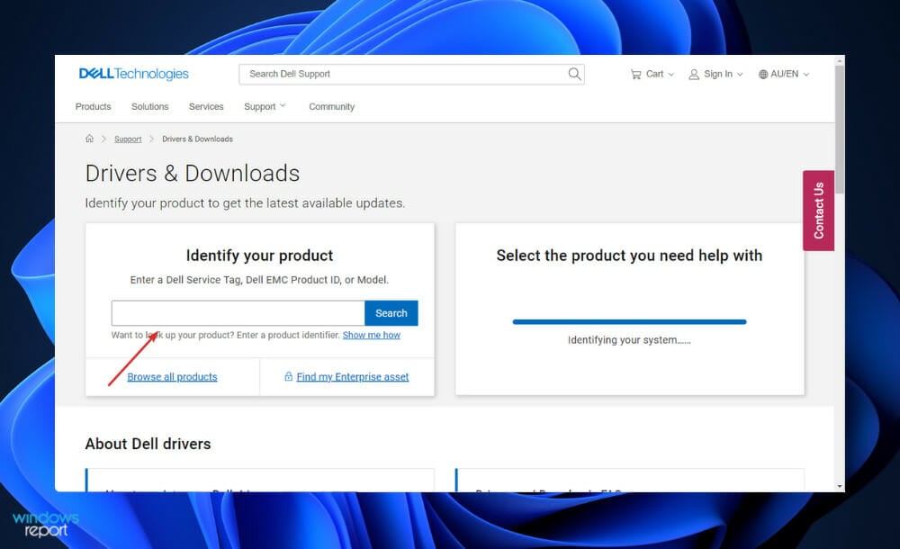This screenshot has height=549, width=900.
Task: Click the Service Tag product identifier input
Action: point(238,313)
